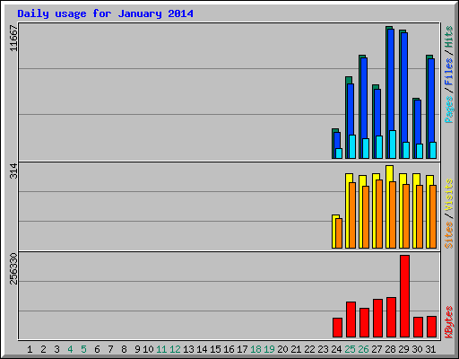The height and width of the screenshot is (359, 459).
Task: Click day 8 on the x-axis
Action: click(124, 349)
